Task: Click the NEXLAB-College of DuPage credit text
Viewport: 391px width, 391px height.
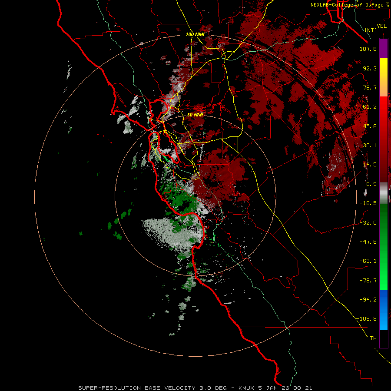Action: click(x=349, y=5)
